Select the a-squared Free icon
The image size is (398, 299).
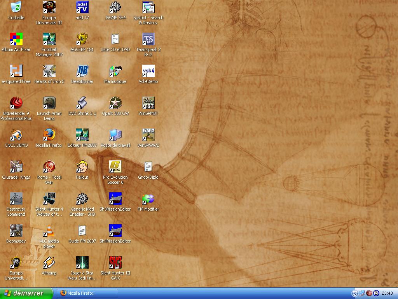16,71
